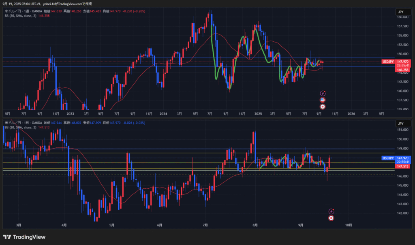This screenshot has height=245, width=415.
Task: Click the 2025 label on the weekly time axis
Action: click(x=258, y=114)
